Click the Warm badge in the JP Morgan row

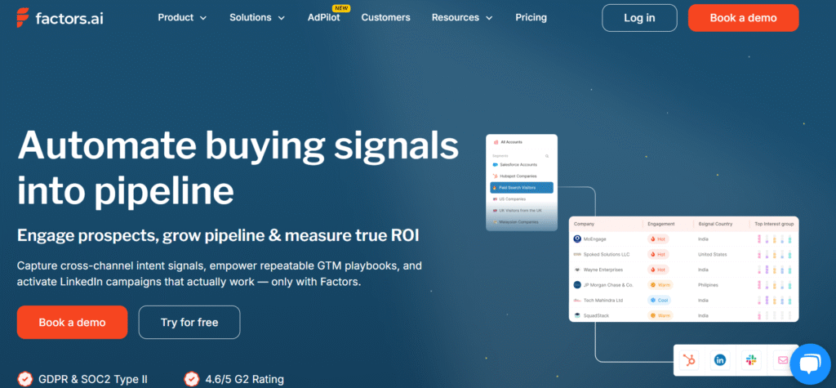click(x=660, y=285)
